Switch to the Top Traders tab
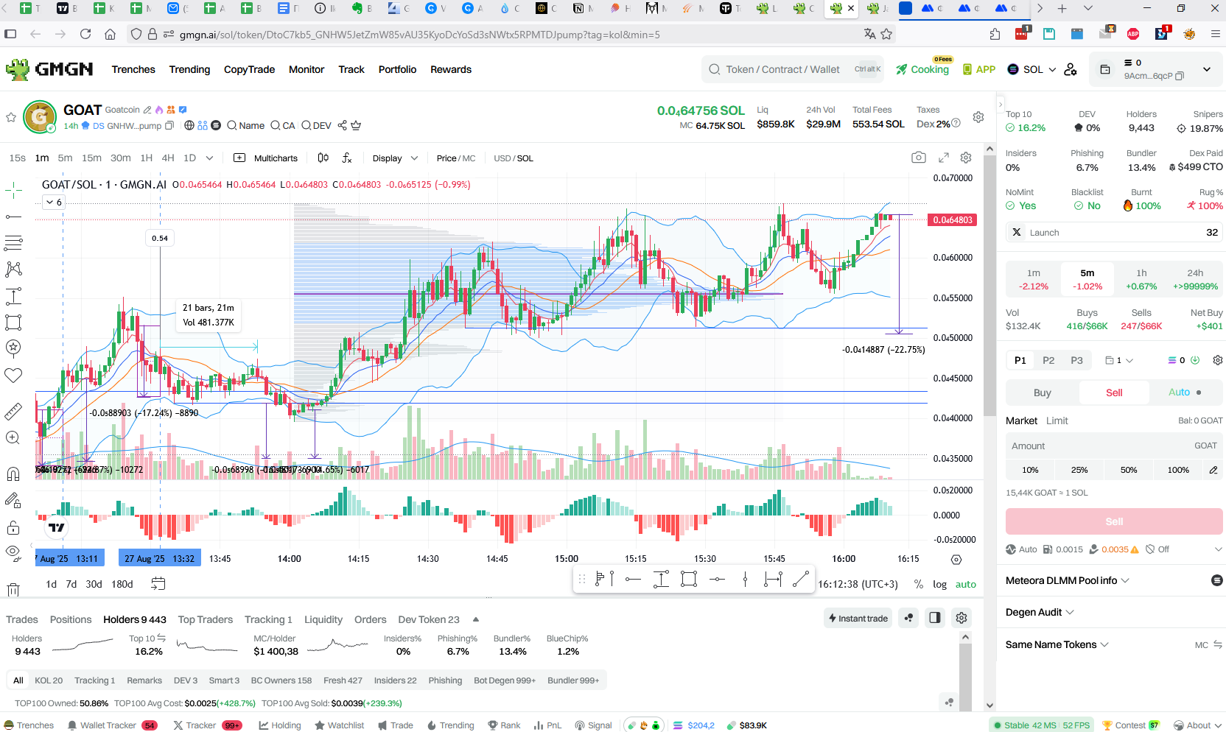Screen dimensions: 1226x732 coord(205,619)
